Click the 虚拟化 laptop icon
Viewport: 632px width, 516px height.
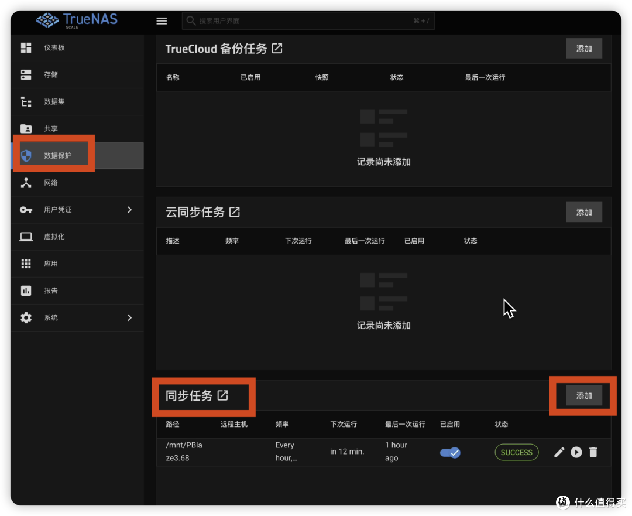[26, 237]
